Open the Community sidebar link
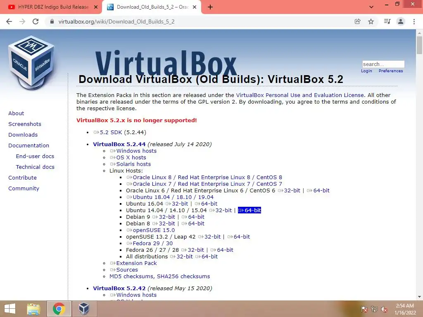 click(x=24, y=189)
